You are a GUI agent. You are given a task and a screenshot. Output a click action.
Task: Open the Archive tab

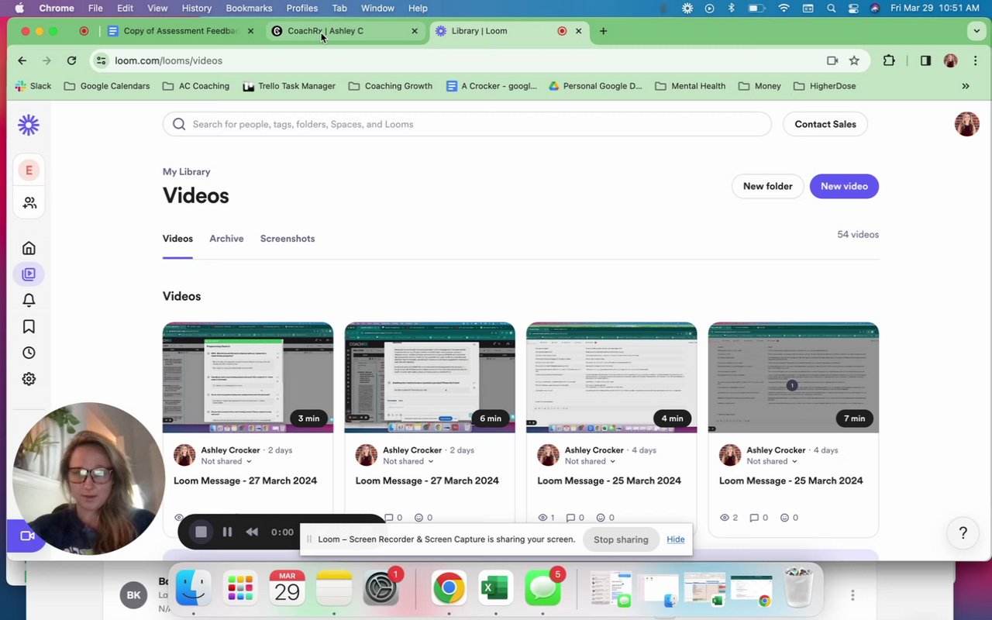(x=226, y=239)
